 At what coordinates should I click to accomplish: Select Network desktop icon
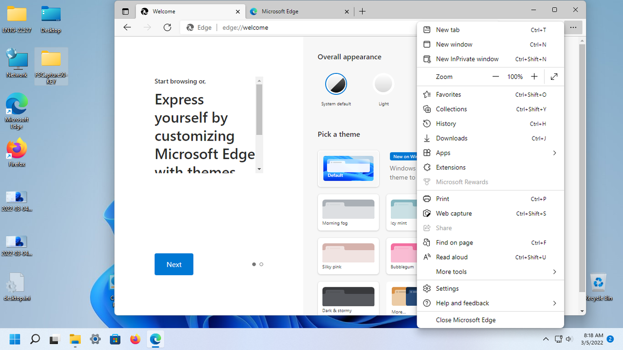tap(17, 63)
